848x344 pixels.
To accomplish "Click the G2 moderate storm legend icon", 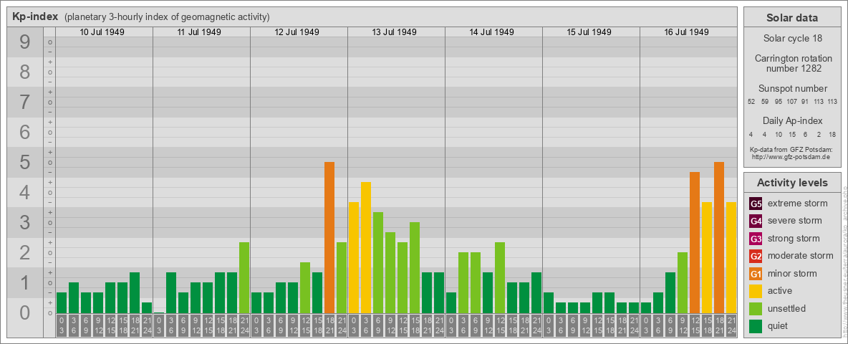I will [x=756, y=256].
